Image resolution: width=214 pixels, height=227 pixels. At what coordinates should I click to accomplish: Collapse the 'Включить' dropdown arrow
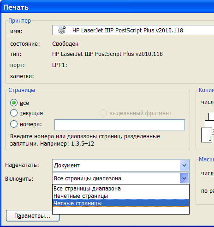(184, 178)
